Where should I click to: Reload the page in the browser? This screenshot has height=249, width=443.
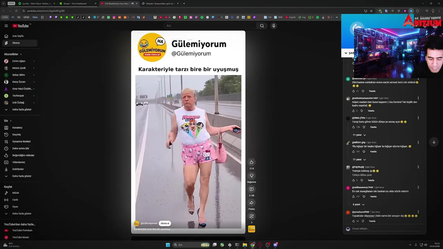point(16,11)
